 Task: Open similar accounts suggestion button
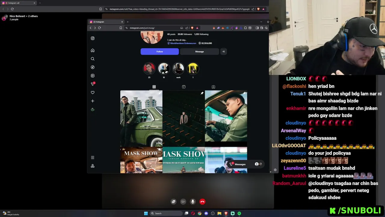223,52
